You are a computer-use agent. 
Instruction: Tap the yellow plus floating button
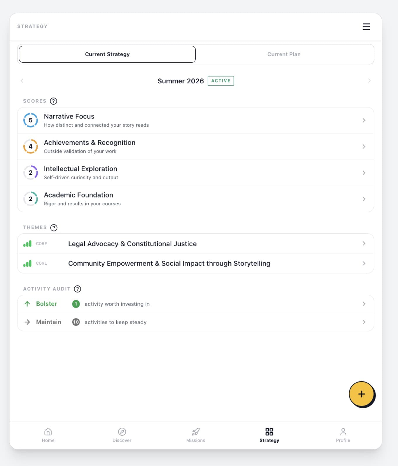(x=362, y=394)
